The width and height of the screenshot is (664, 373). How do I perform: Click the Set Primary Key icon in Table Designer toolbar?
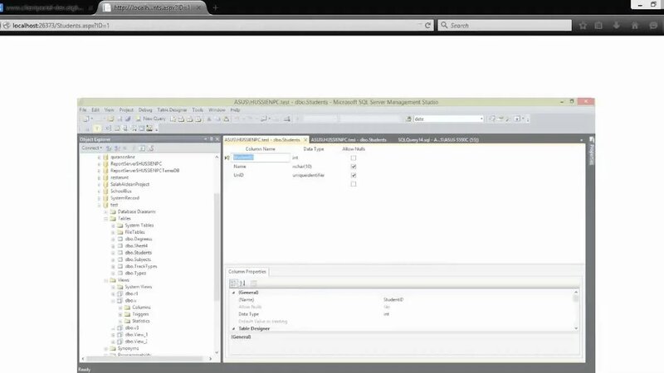97,128
